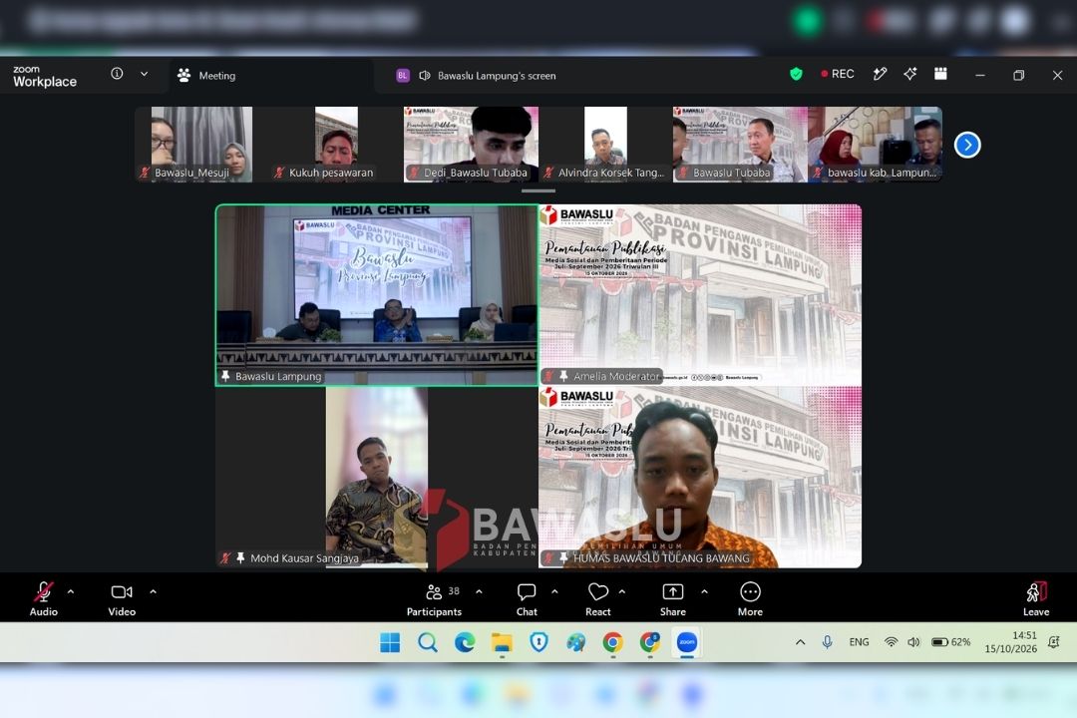This screenshot has height=718, width=1077.
Task: Show hidden system tray icons
Action: coord(800,642)
